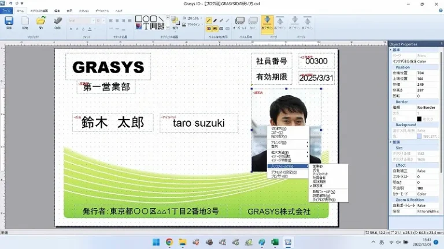Switch to the 編集 ribbon tab
The width and height of the screenshot is (444, 249).
[57, 11]
